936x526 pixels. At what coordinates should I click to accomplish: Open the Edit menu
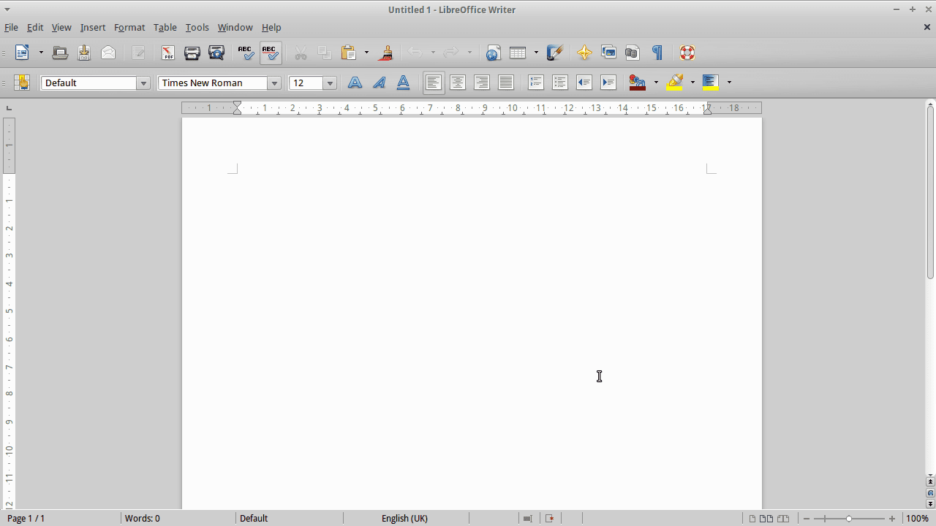pyautogui.click(x=35, y=27)
